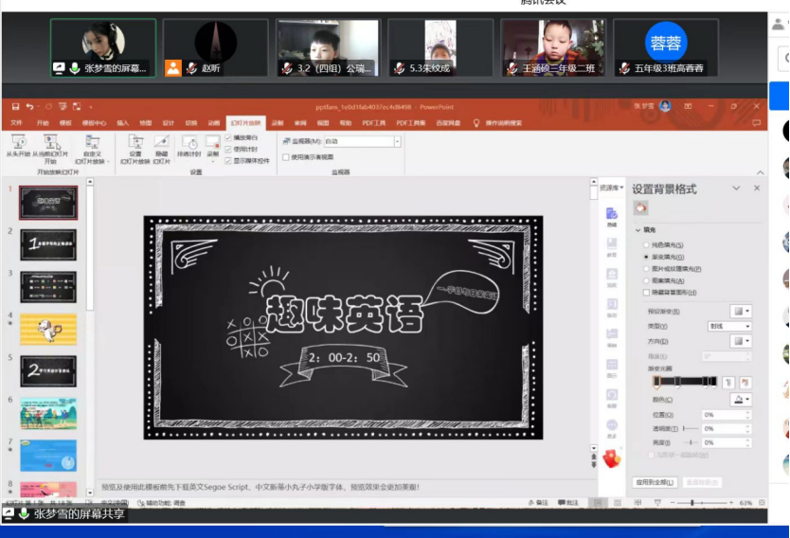790x538 pixels.
Task: Open the 插入 ribbon tab
Action: pos(123,122)
